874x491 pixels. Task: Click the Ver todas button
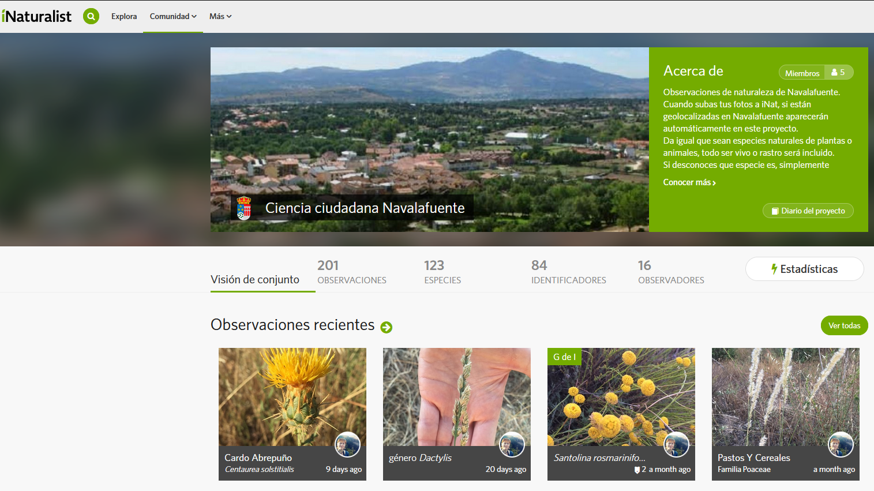pyautogui.click(x=844, y=325)
